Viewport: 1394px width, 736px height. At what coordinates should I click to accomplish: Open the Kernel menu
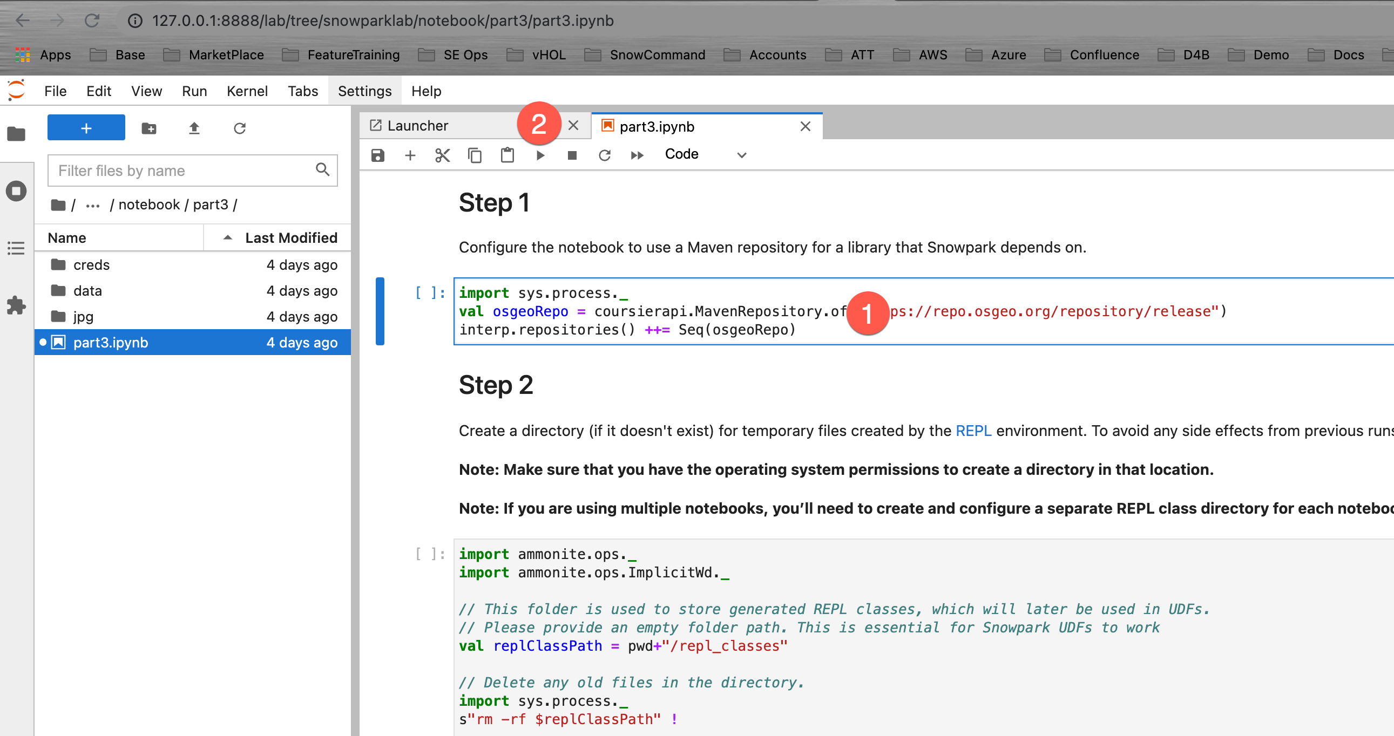tap(247, 91)
